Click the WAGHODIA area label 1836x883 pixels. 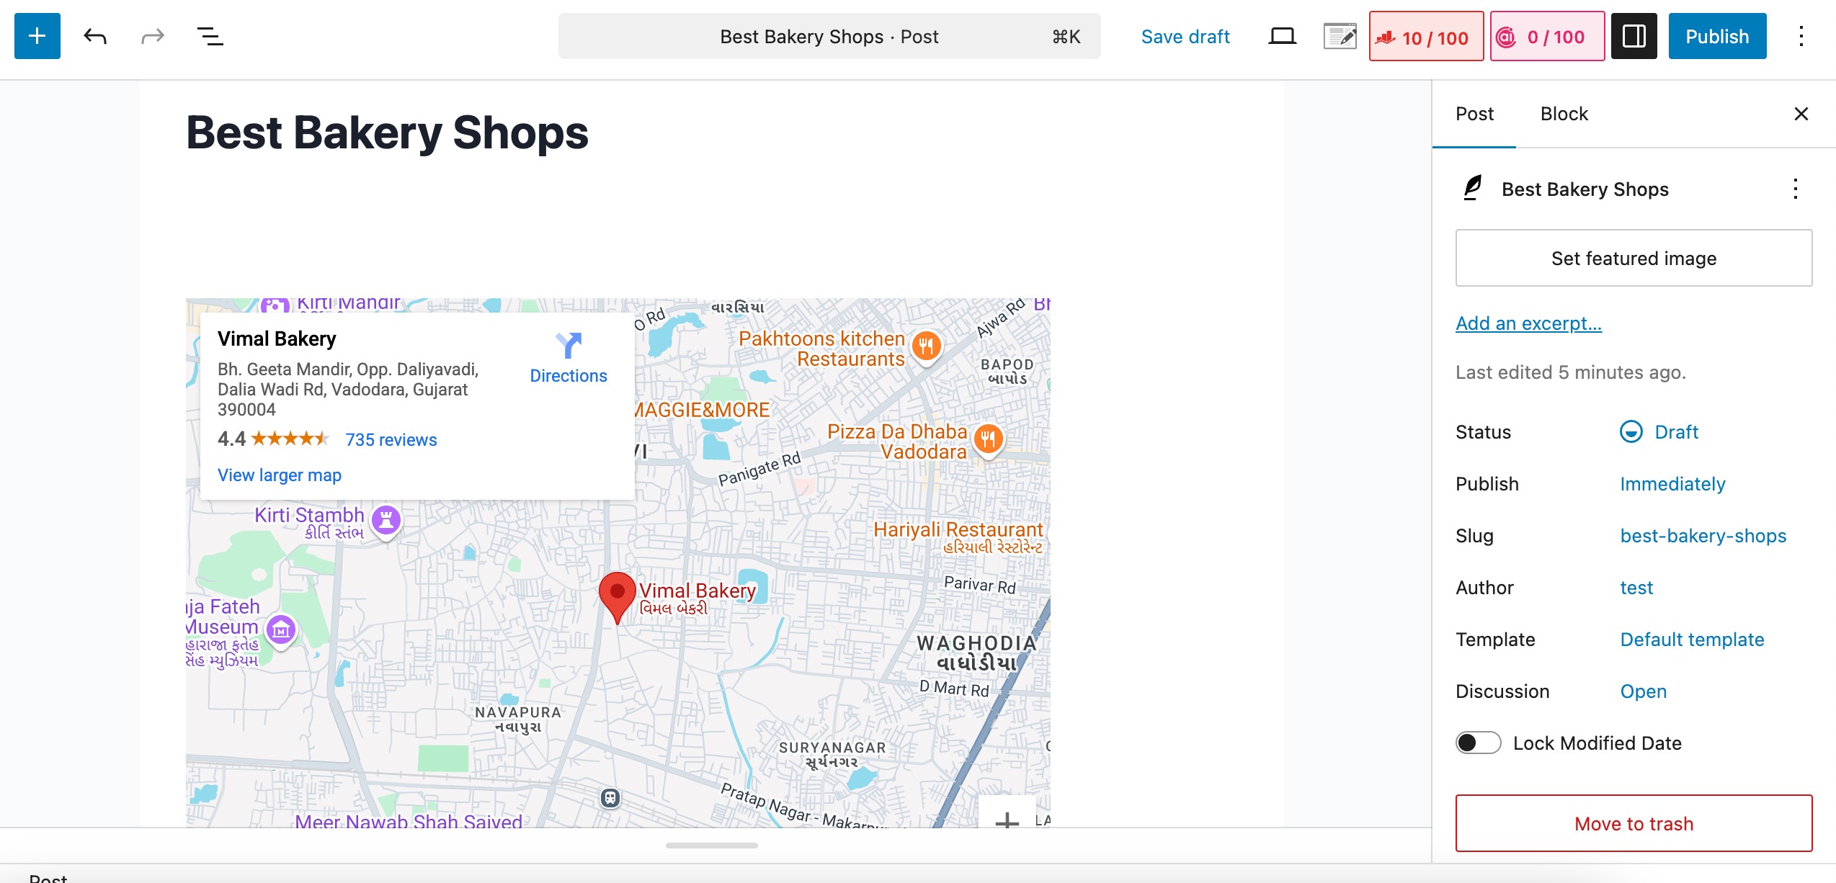point(976,653)
